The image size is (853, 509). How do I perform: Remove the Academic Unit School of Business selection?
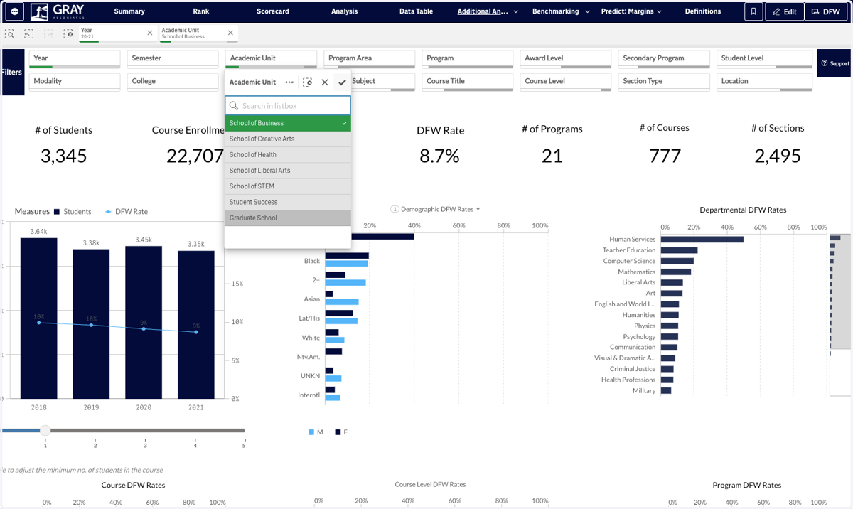(x=230, y=33)
